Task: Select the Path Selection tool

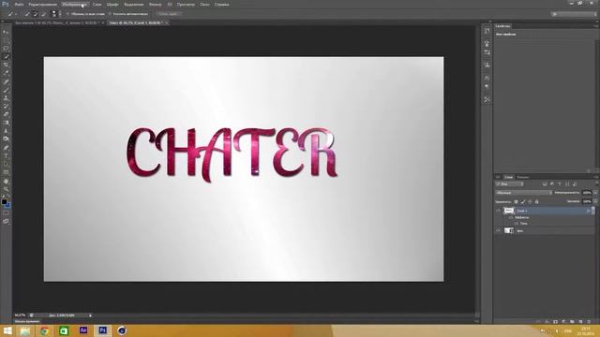Action: 6,164
